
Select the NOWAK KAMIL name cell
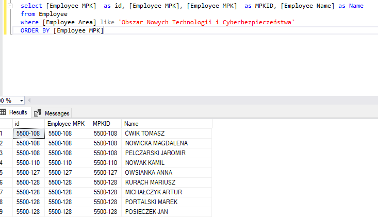point(167,163)
